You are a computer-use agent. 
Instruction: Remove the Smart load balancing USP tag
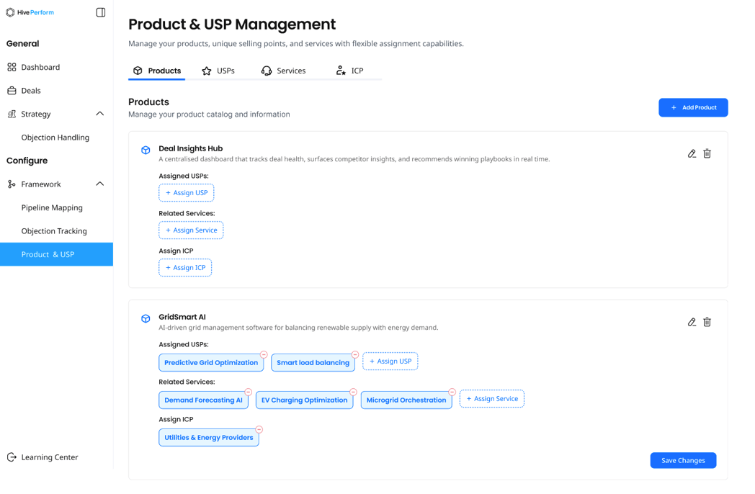(x=355, y=355)
